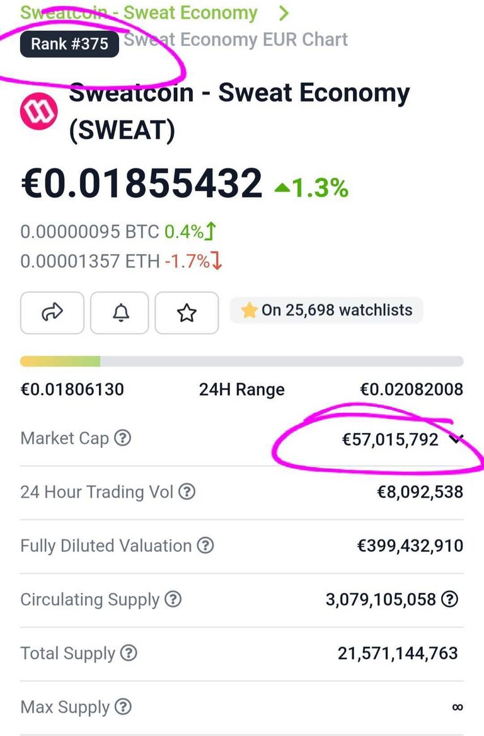This screenshot has width=484, height=736.
Task: Click the pink SWEAT coin logo
Action: click(39, 111)
